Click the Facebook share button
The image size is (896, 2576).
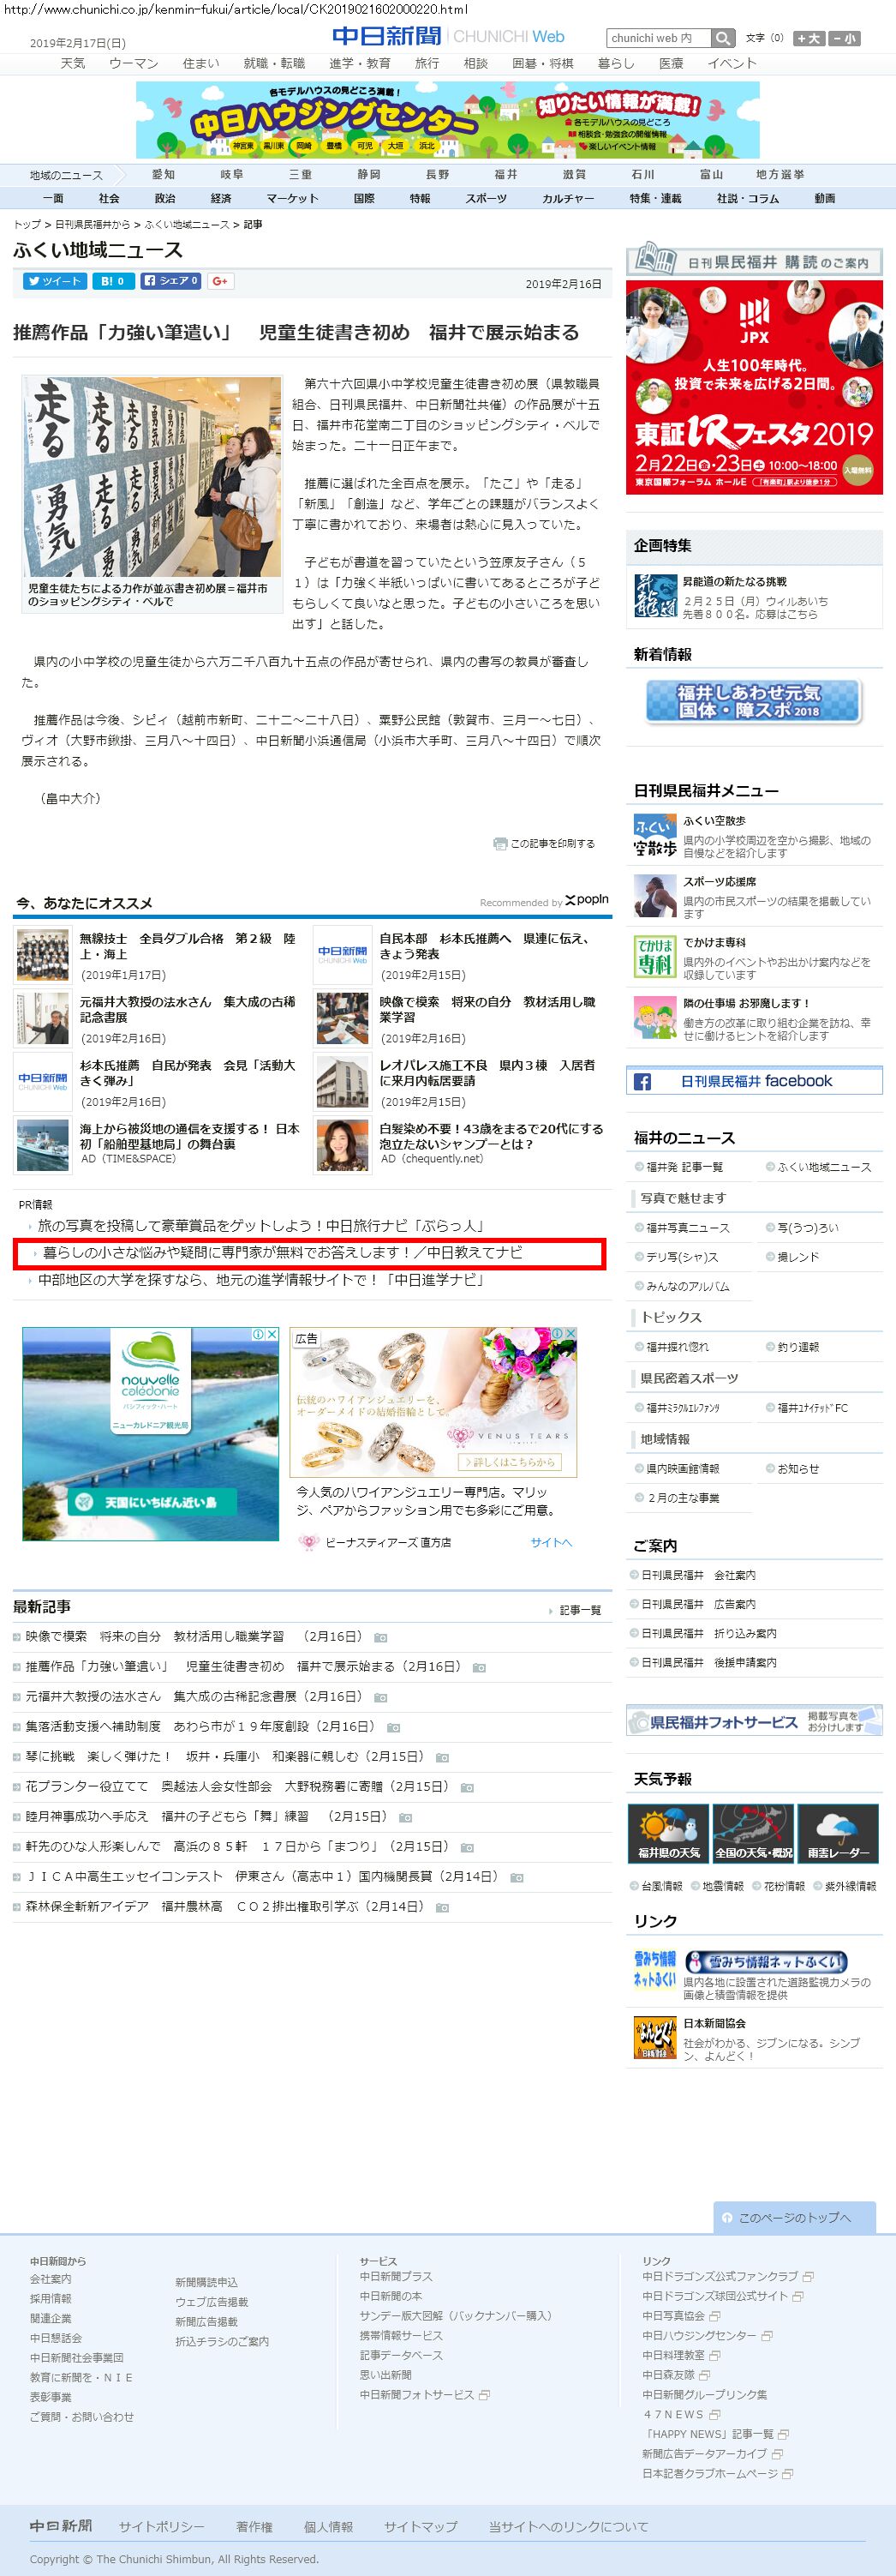[x=170, y=281]
